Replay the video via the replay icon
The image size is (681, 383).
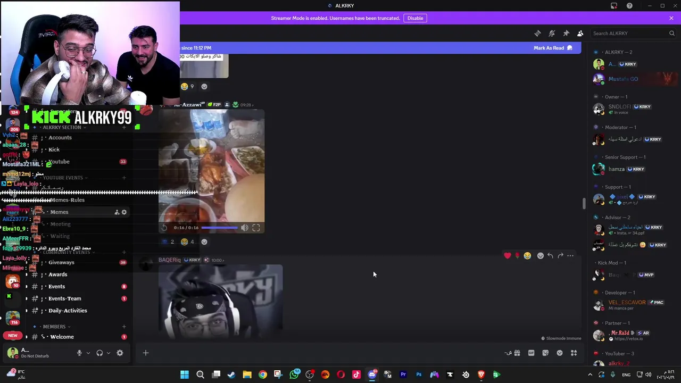[x=164, y=228]
